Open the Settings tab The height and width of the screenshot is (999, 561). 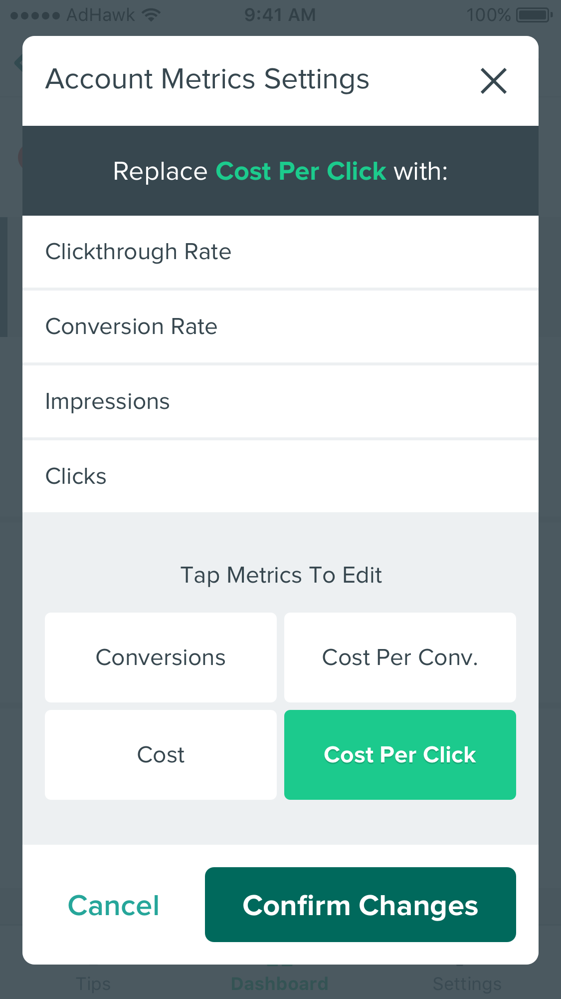point(467,983)
